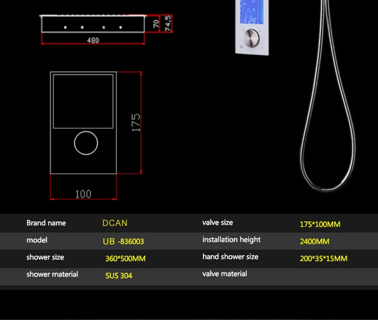
Task: Select the "200*35*15MM" value
Action: [324, 259]
